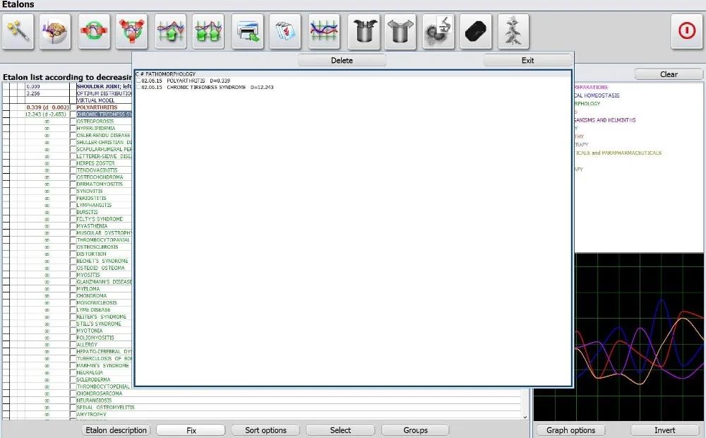
Task: Click the printer toolbar icon
Action: [248, 31]
